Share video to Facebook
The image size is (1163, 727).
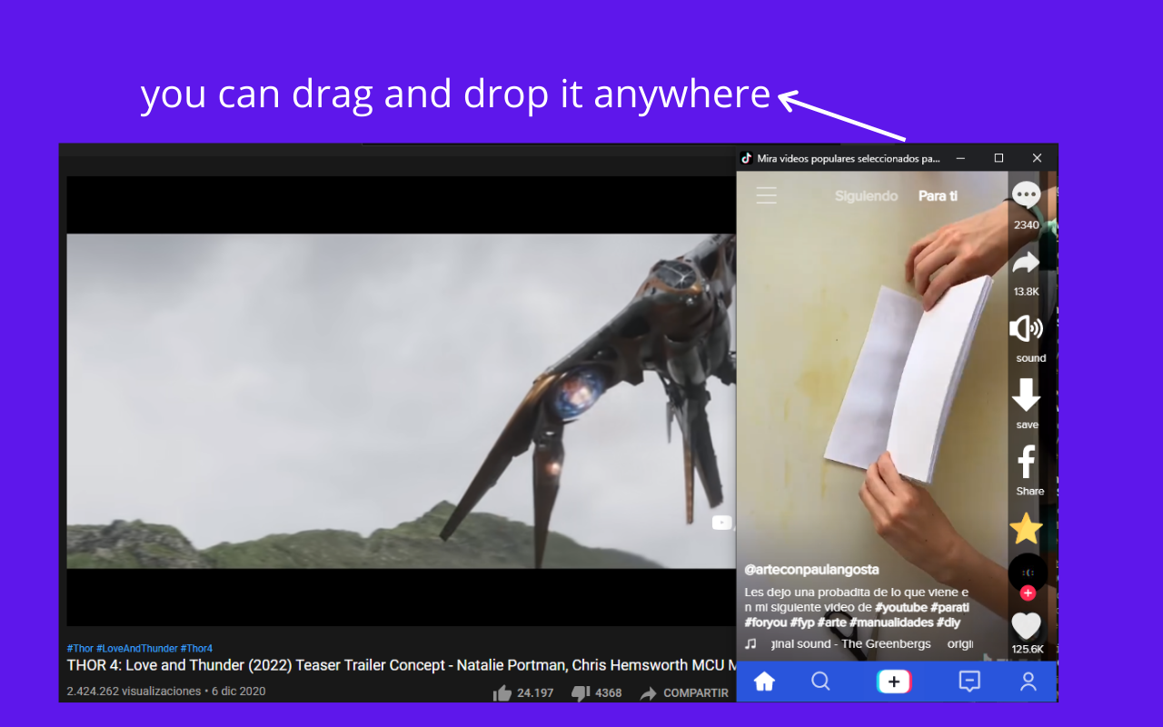[x=1026, y=462]
